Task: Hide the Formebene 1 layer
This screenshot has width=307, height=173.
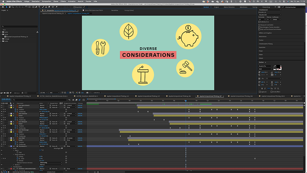Action: [x=2, y=146]
